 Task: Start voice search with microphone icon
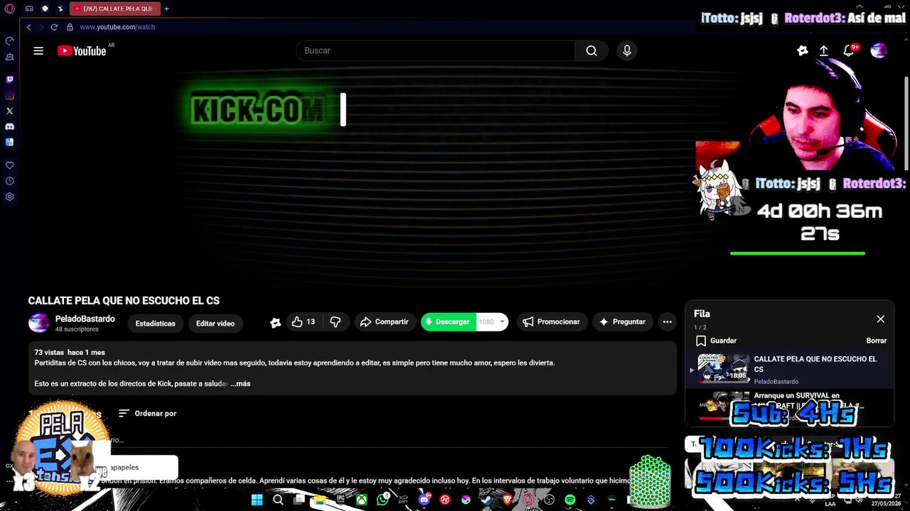tap(627, 50)
